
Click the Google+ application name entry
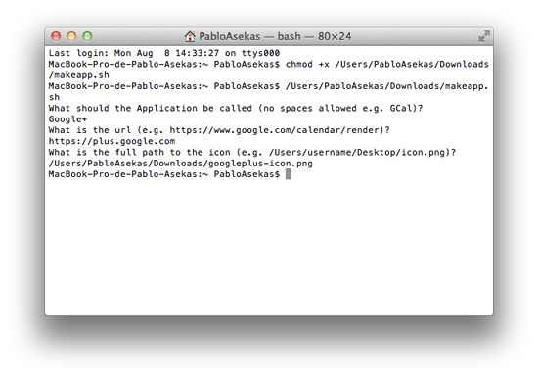pyautogui.click(x=67, y=119)
